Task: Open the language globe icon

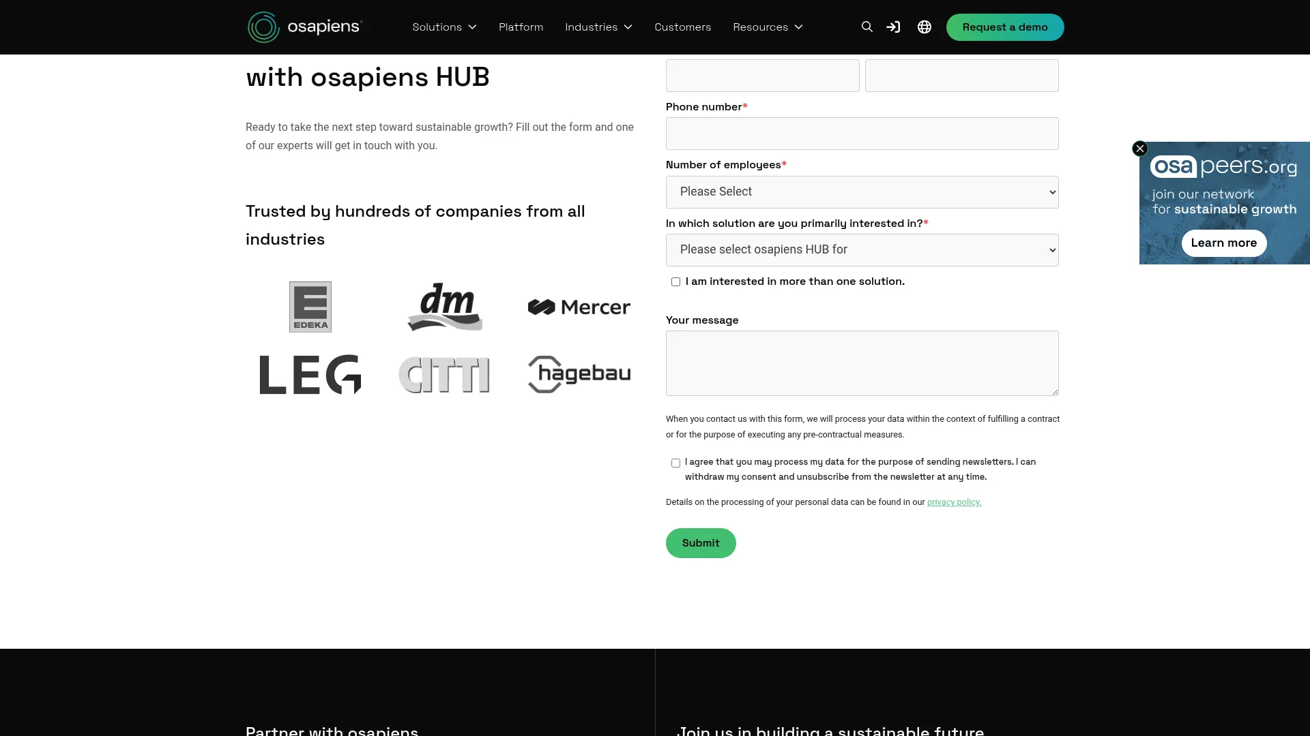Action: point(925,27)
